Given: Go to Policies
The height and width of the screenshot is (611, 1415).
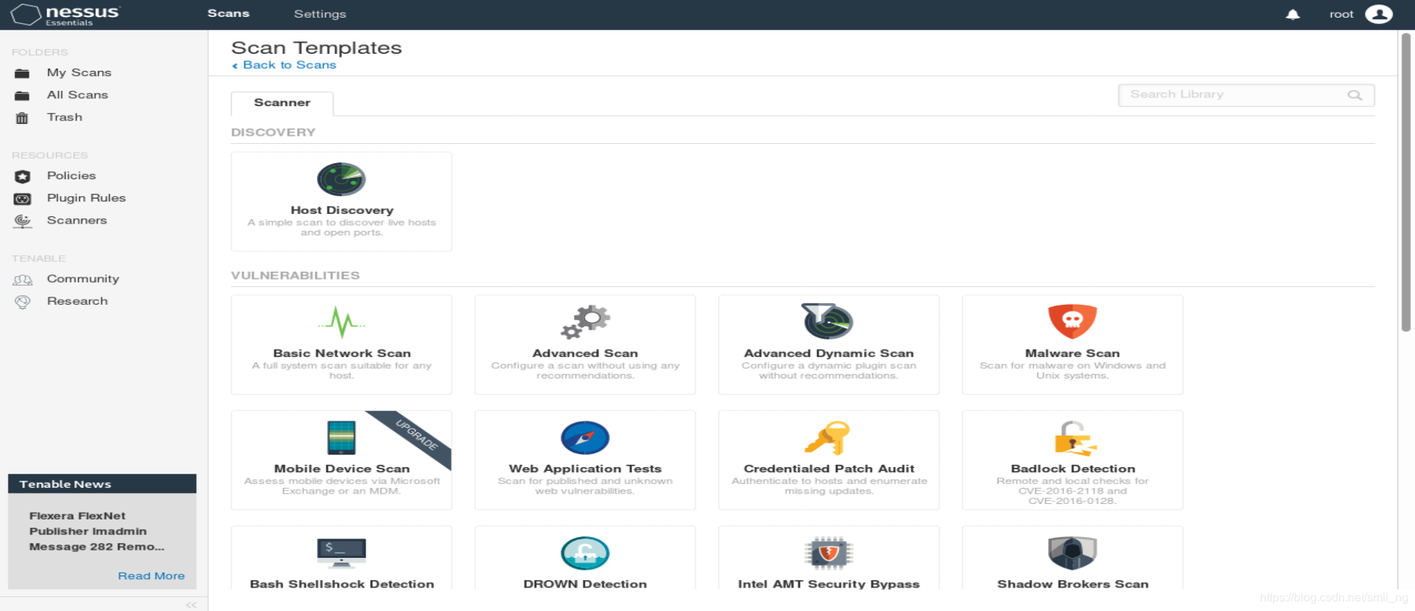Looking at the screenshot, I should click(72, 176).
